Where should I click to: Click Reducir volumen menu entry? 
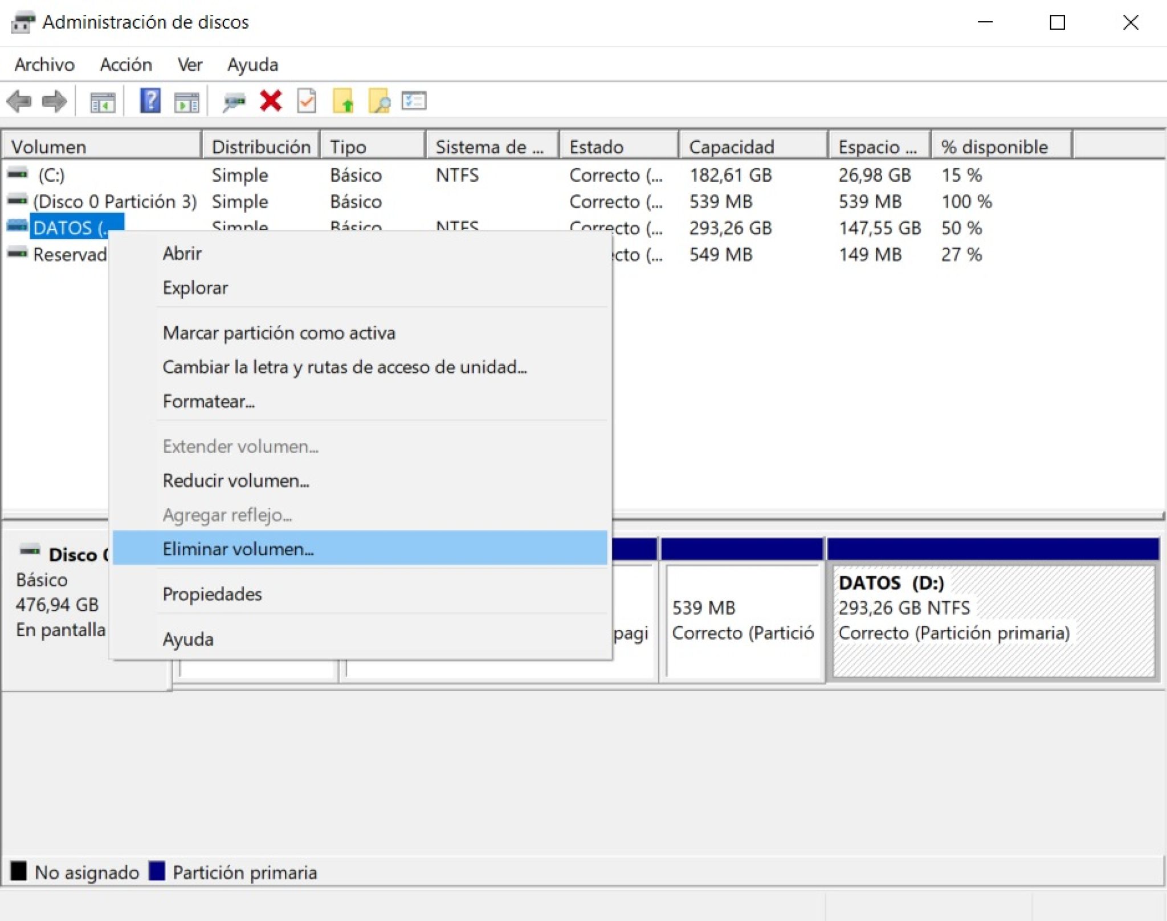click(x=236, y=480)
